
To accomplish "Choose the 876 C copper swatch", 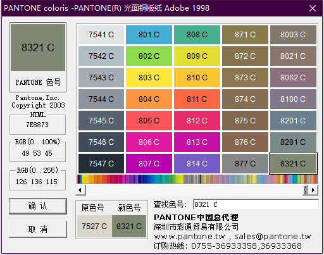I will 245,142.
